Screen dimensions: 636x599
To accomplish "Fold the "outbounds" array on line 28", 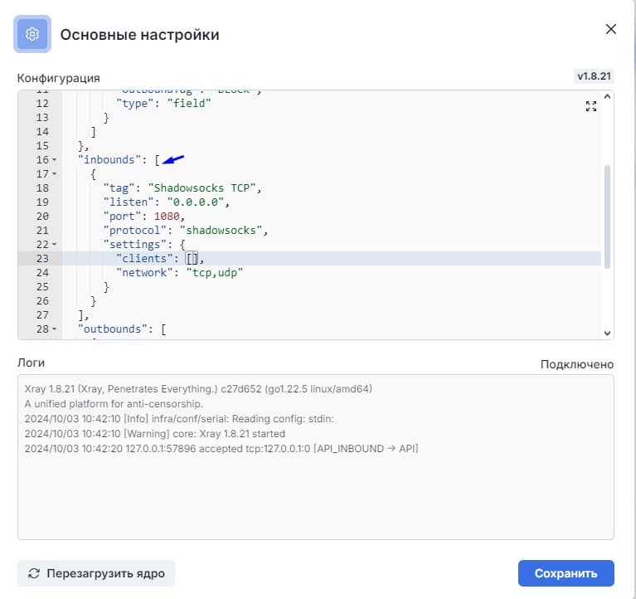I will (55, 329).
